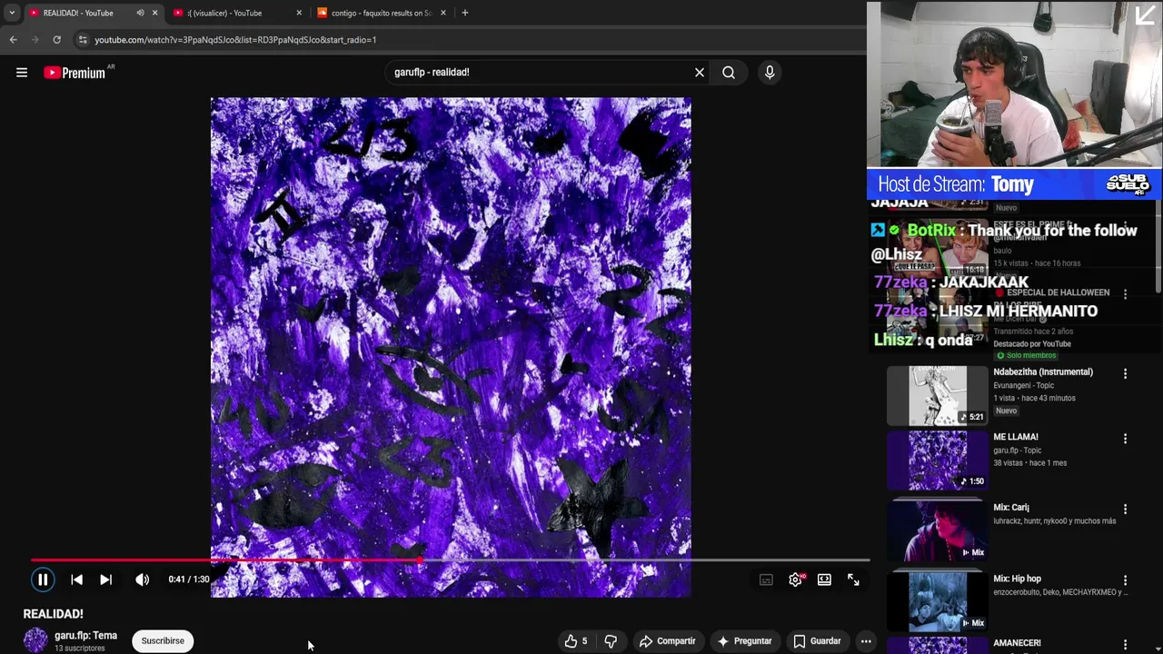
Task: Open options menu for ESPECIAL DE HALLOWEEN video
Action: pos(1125,294)
